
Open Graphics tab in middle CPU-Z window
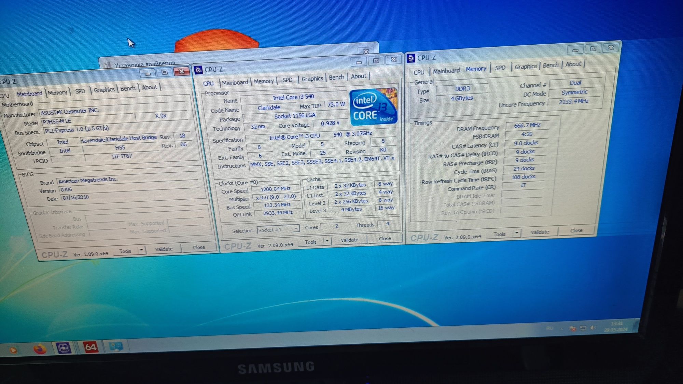tap(312, 79)
